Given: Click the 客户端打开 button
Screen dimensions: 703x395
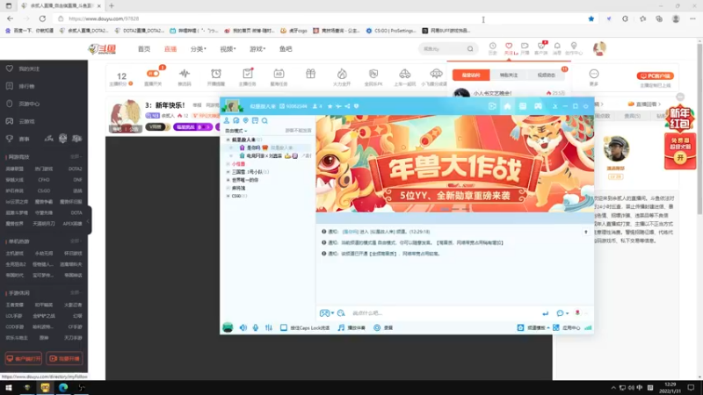Looking at the screenshot, I should pyautogui.click(x=24, y=358).
